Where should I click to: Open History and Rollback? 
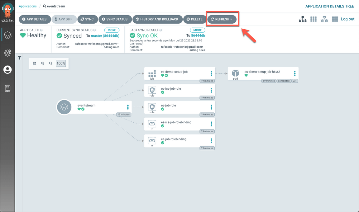coord(157,19)
